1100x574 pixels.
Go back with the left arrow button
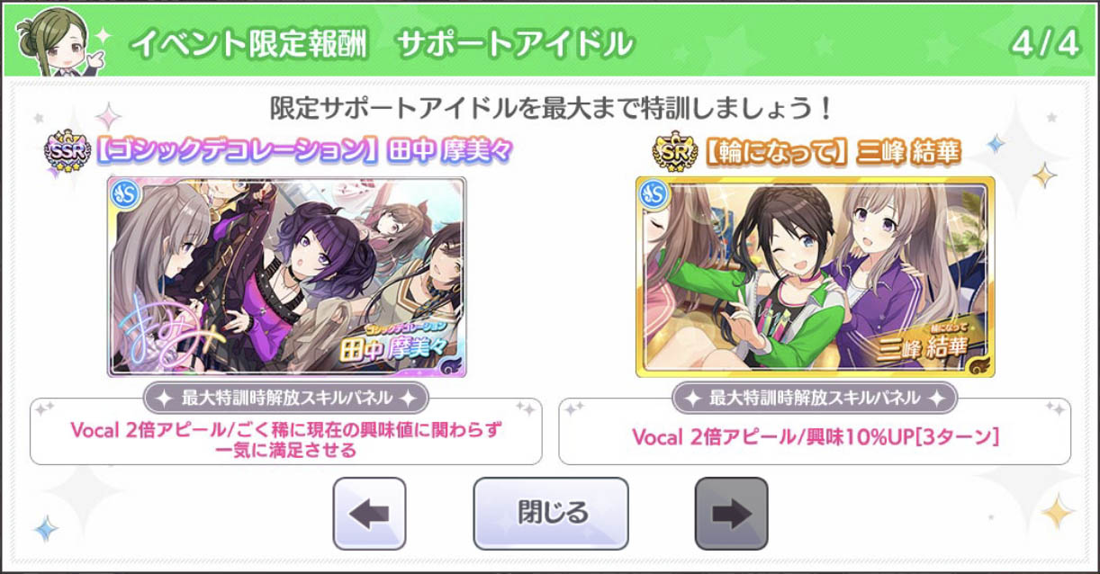pyautogui.click(x=369, y=514)
